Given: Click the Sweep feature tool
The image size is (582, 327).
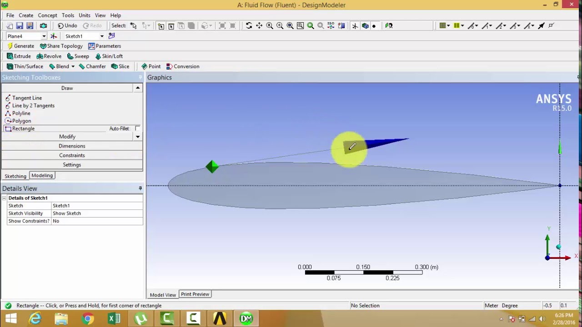Looking at the screenshot, I should [78, 56].
